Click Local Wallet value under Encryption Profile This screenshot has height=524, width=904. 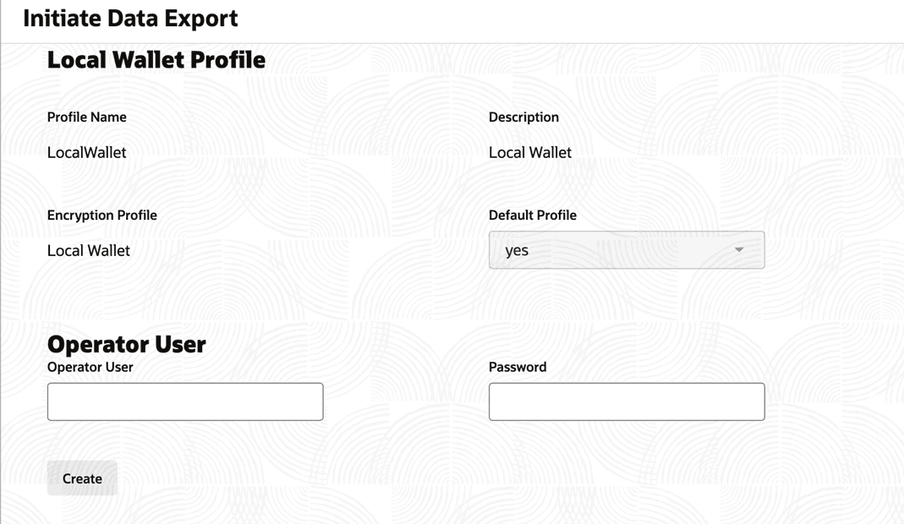coord(89,250)
